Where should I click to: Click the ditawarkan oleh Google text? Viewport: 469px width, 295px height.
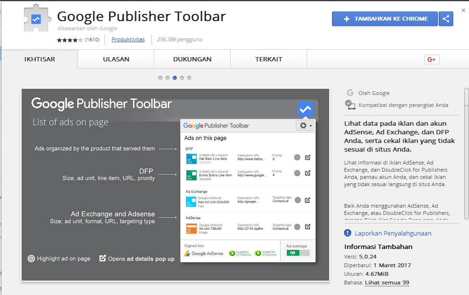pyautogui.click(x=87, y=28)
